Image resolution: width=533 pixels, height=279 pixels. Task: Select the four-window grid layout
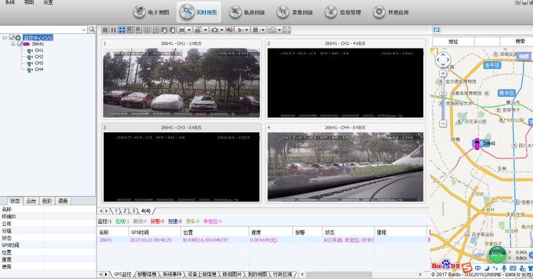tap(122, 30)
